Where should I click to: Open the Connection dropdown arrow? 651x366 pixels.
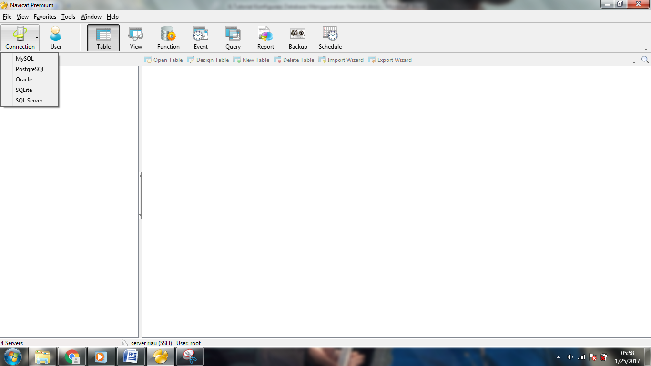pos(37,38)
